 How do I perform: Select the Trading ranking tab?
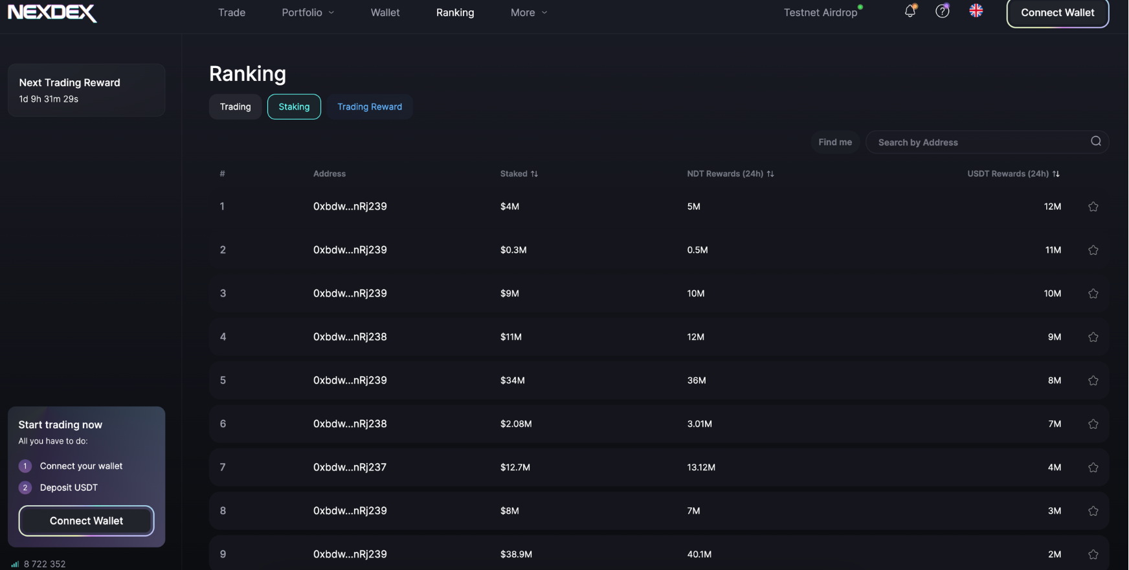tap(235, 107)
